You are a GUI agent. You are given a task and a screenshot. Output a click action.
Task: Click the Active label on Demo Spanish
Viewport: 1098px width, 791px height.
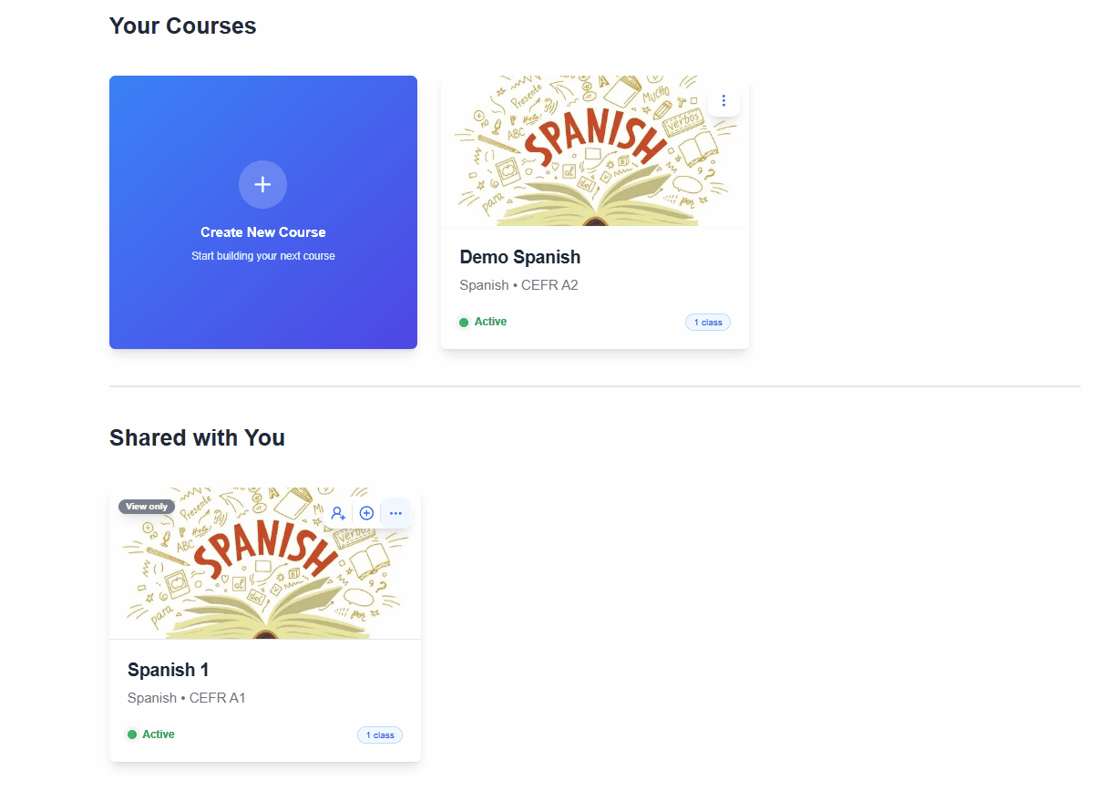click(490, 322)
